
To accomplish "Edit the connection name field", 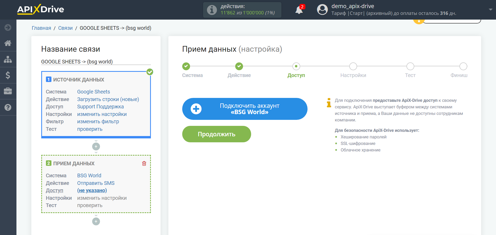I will pos(96,62).
